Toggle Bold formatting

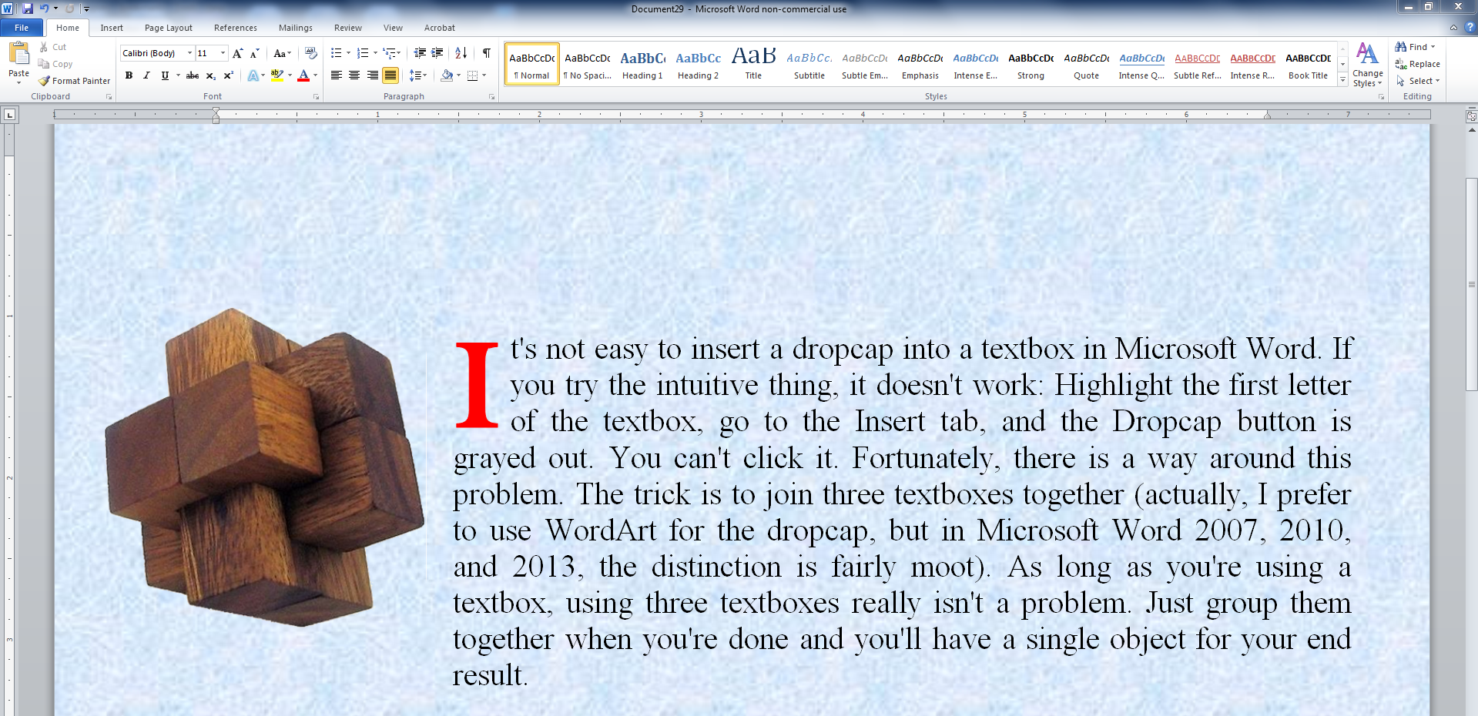click(x=129, y=75)
